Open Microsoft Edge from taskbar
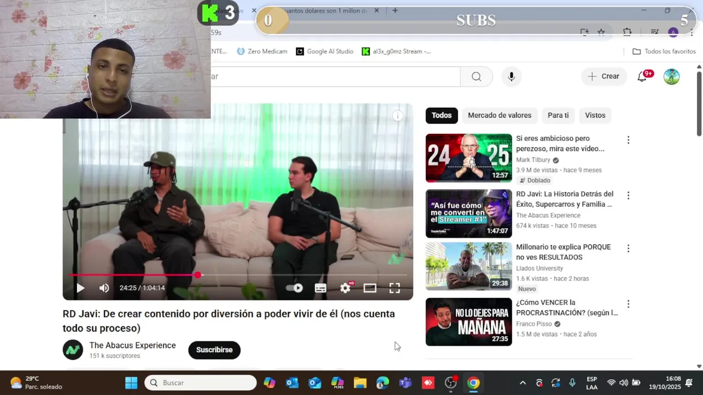703x395 pixels. tap(383, 383)
